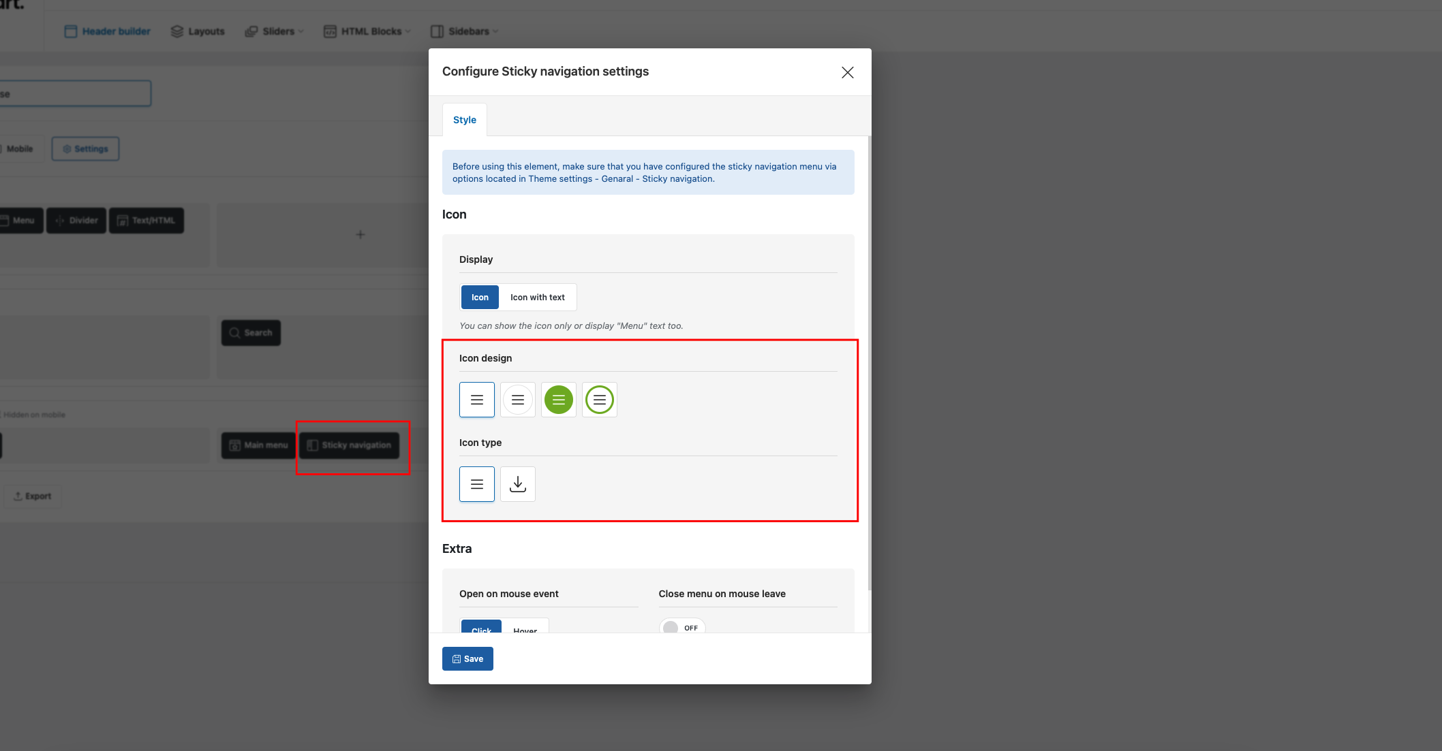Click the 'Extra' section heading

tap(457, 549)
